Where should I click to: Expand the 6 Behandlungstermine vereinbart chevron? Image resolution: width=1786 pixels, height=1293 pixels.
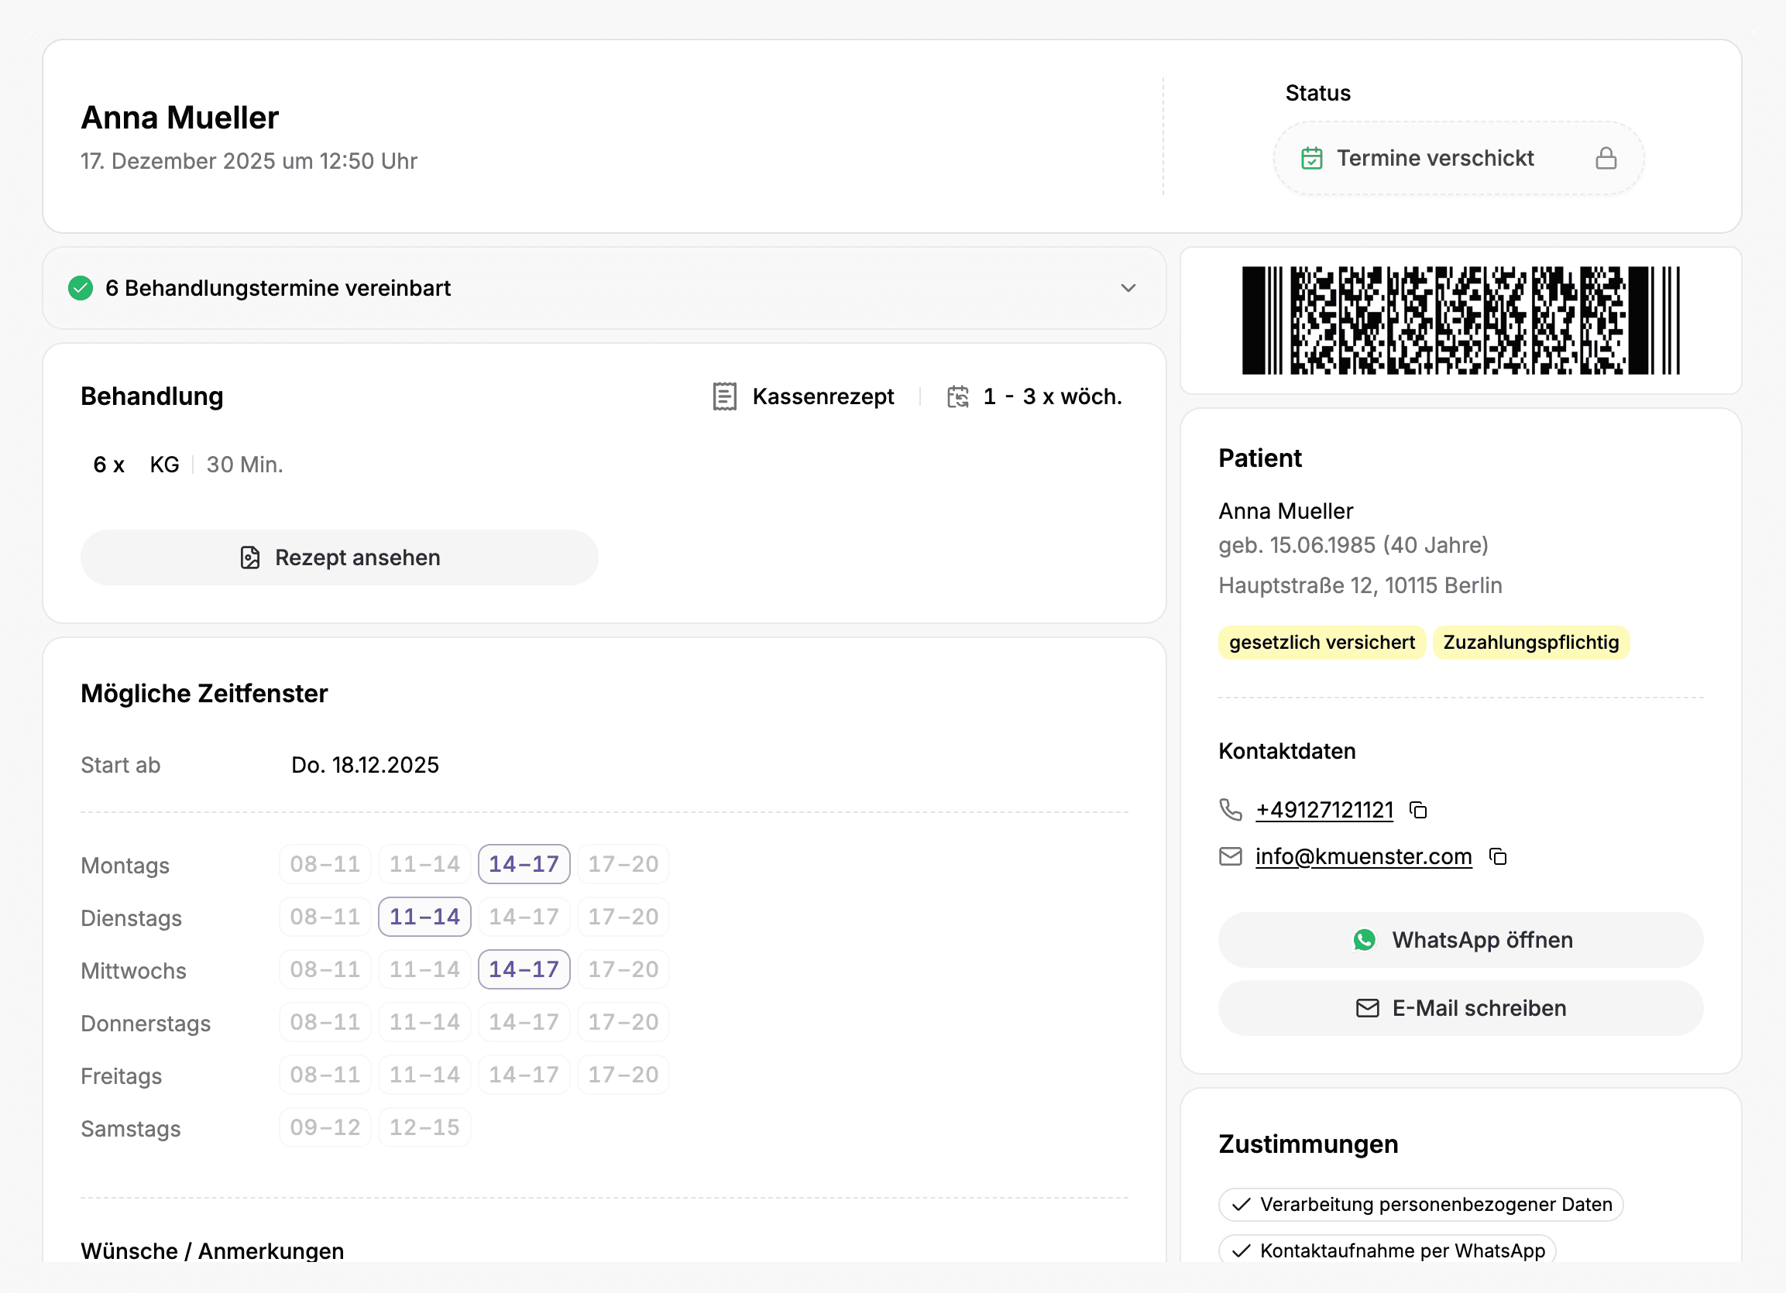pyautogui.click(x=1128, y=288)
